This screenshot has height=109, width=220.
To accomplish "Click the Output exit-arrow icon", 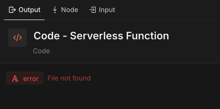I will click(12, 10).
